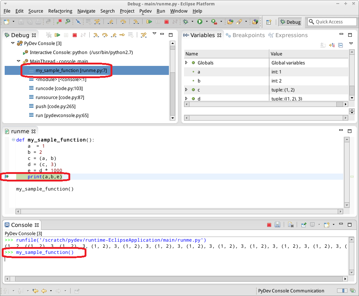Click the Debug bug icon in main toolbar
This screenshot has height=296, width=359.
[186, 22]
